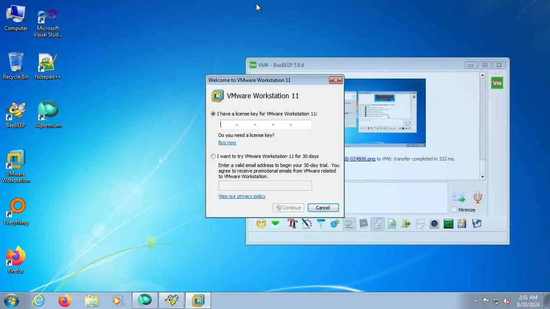The image size is (550, 309).
Task: Click the floppy disk with pencil icon
Action: (x=462, y=224)
